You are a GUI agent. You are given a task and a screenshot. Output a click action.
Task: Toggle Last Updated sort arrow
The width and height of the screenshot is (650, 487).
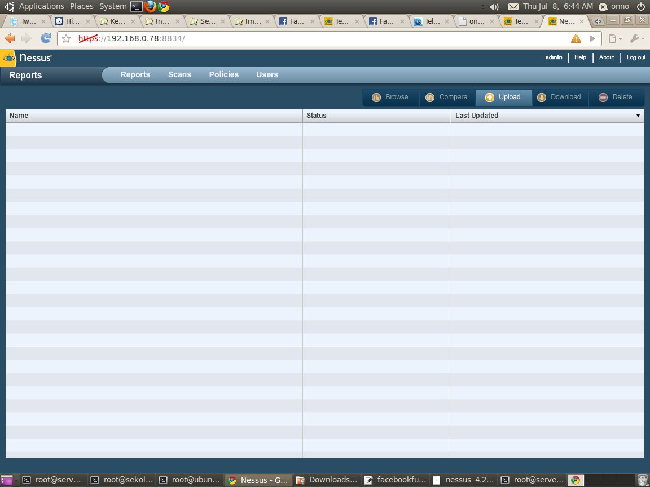[638, 116]
